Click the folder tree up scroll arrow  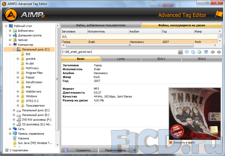point(57,25)
